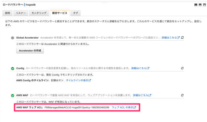Click the green checkmark beside Config
Screen dimensions: 207x122
click(x=13, y=68)
